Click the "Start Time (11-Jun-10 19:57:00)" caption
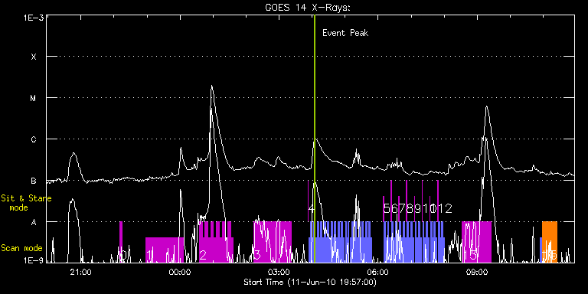The image size is (588, 294). (x=310, y=282)
